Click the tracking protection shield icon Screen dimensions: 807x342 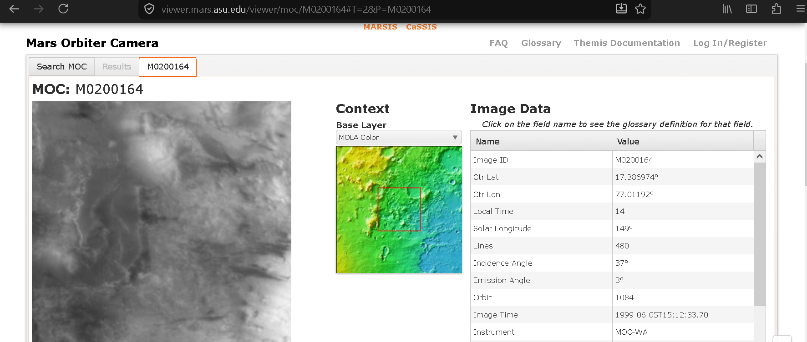tap(149, 9)
